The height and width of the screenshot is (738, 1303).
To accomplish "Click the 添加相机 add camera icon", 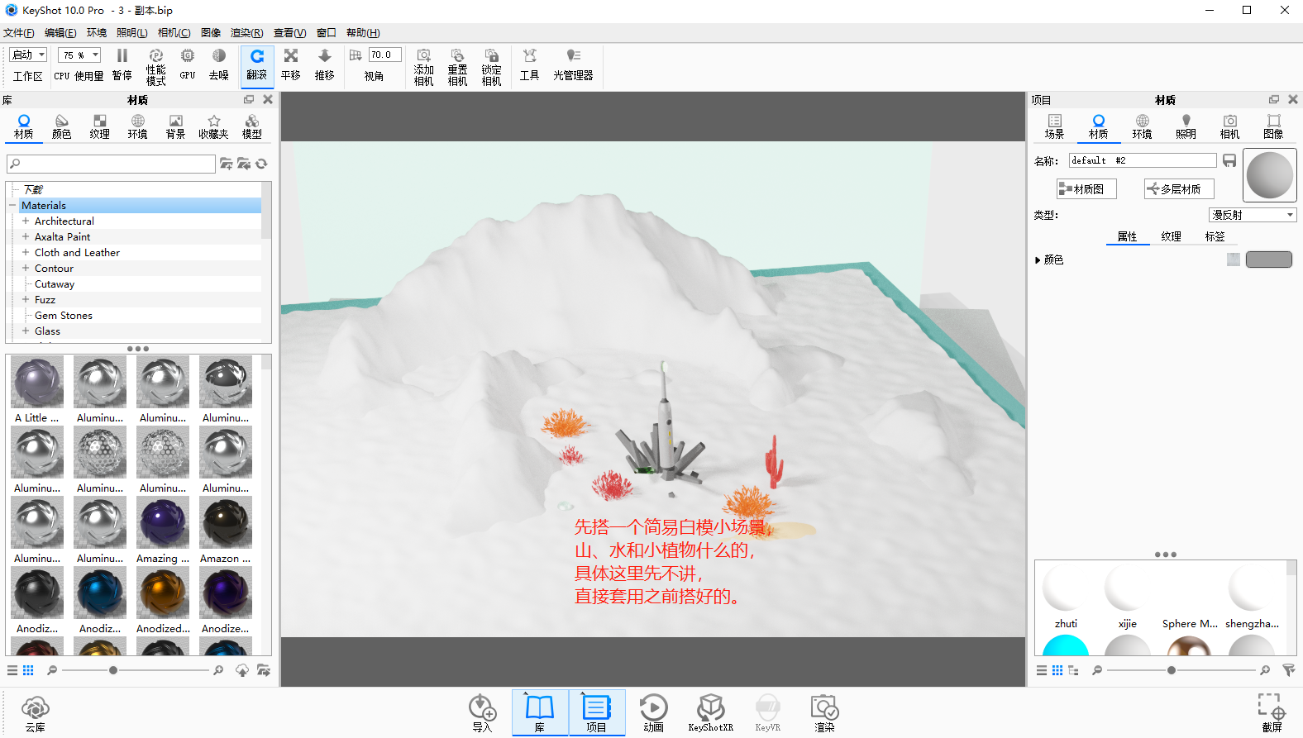I will (x=423, y=67).
